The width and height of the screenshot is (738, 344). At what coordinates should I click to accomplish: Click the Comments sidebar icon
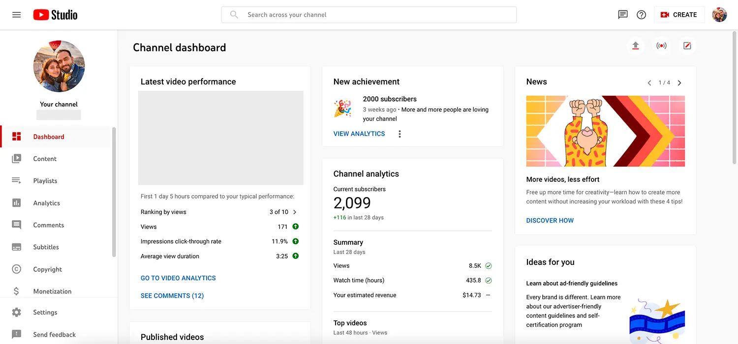pos(16,225)
